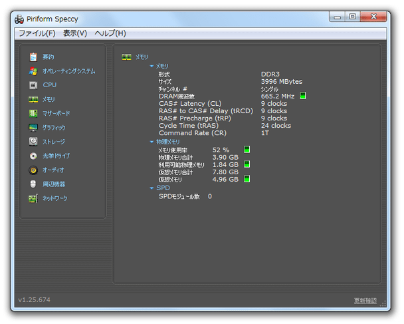
Task: Click the SPD section heading text
Action: coord(163,188)
